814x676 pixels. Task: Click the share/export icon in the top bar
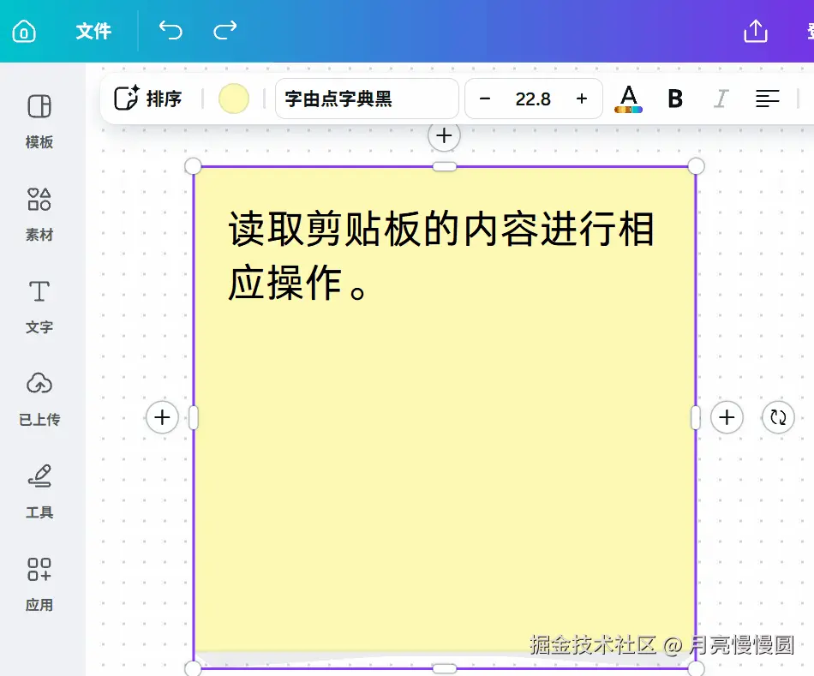(755, 31)
